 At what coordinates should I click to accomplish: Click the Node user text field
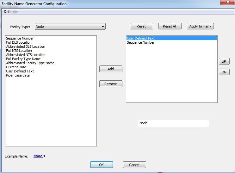pyautogui.click(x=173, y=123)
